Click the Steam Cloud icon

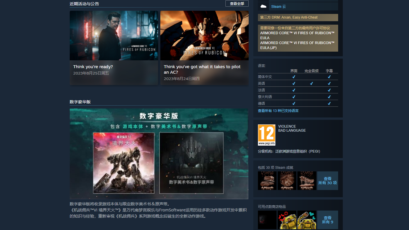tap(263, 6)
